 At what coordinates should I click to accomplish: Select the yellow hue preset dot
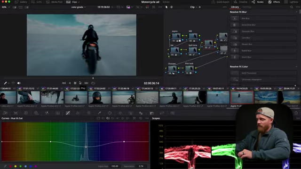[x=16, y=166]
